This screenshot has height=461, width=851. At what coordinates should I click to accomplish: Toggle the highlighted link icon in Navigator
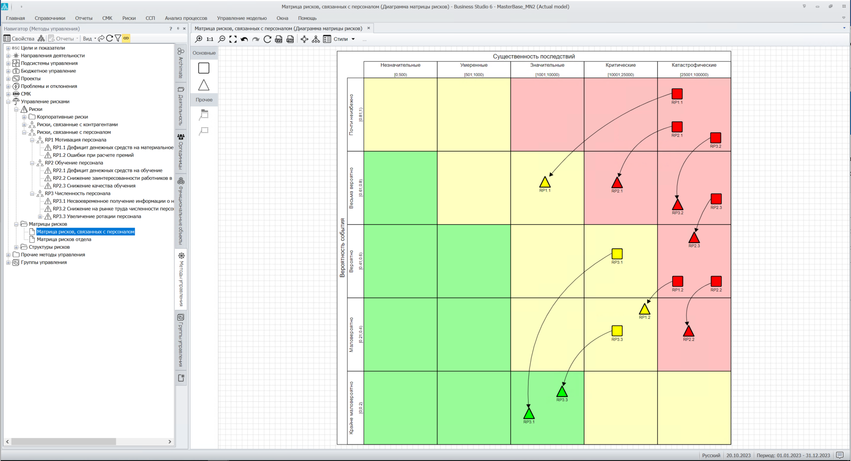126,38
